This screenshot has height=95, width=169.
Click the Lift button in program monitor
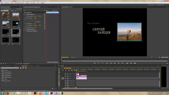point(127,63)
